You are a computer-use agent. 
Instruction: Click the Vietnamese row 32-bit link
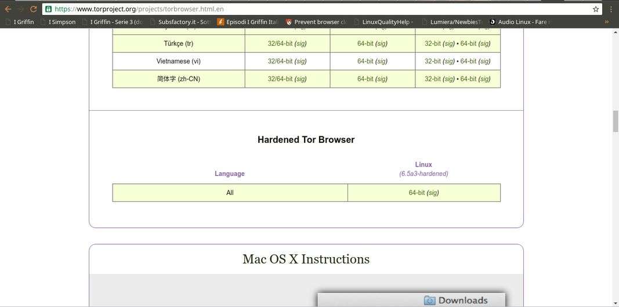(x=433, y=62)
